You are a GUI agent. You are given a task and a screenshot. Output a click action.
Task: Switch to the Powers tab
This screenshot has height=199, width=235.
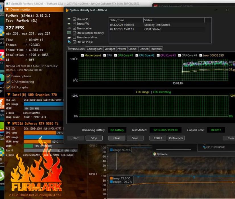pos(122,49)
